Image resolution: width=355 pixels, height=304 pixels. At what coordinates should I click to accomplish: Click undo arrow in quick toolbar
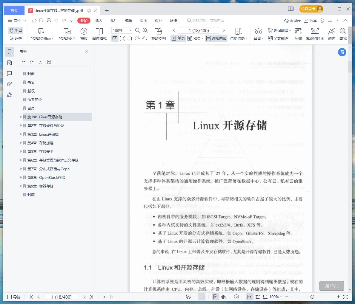(56, 21)
